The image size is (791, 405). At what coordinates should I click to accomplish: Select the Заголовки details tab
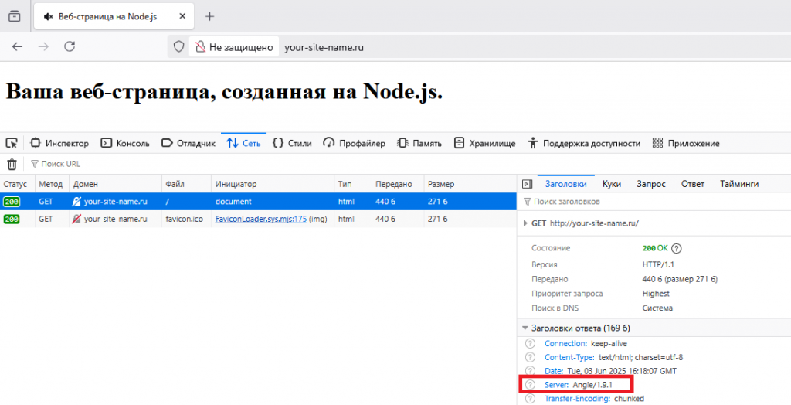(565, 184)
